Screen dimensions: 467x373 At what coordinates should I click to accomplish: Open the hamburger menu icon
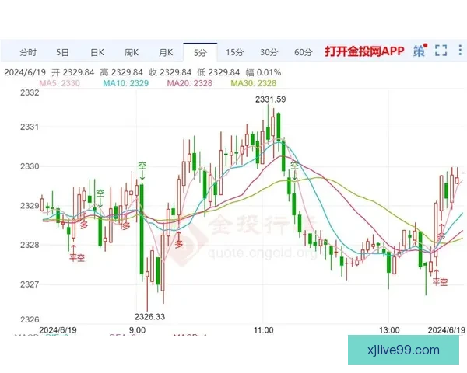point(461,51)
